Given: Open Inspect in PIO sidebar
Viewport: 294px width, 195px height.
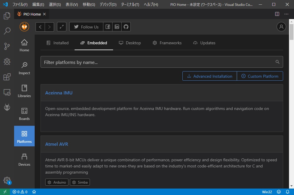Looking at the screenshot, I should pos(24,69).
